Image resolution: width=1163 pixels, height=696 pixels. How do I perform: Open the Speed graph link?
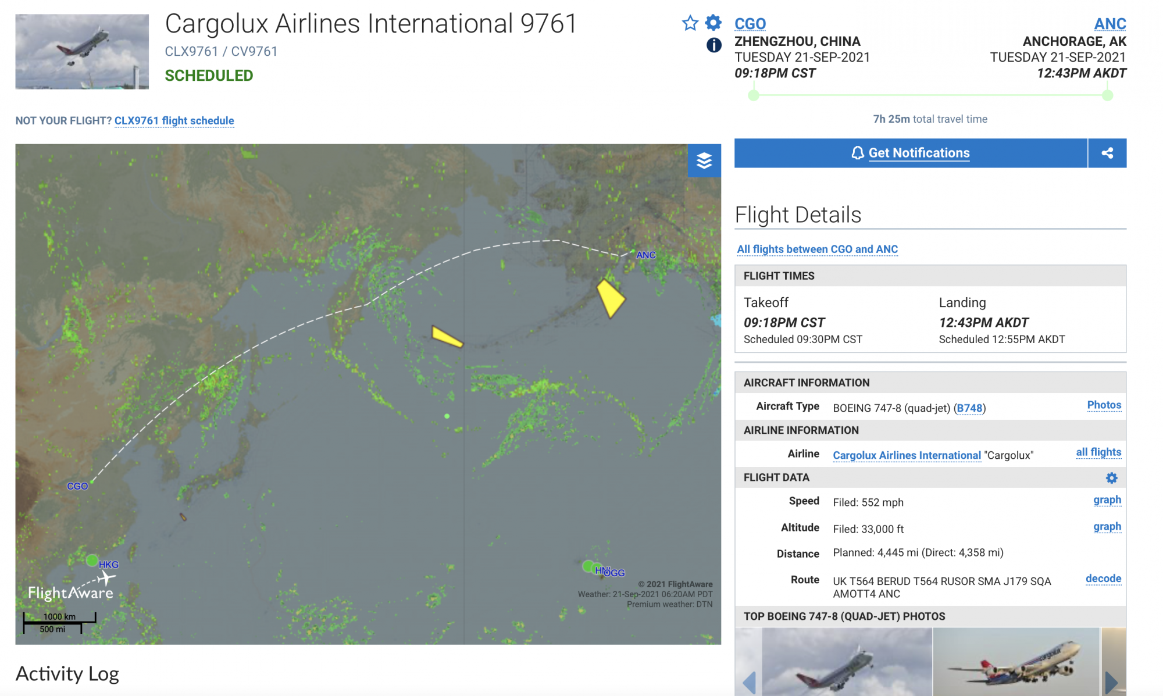(x=1107, y=499)
